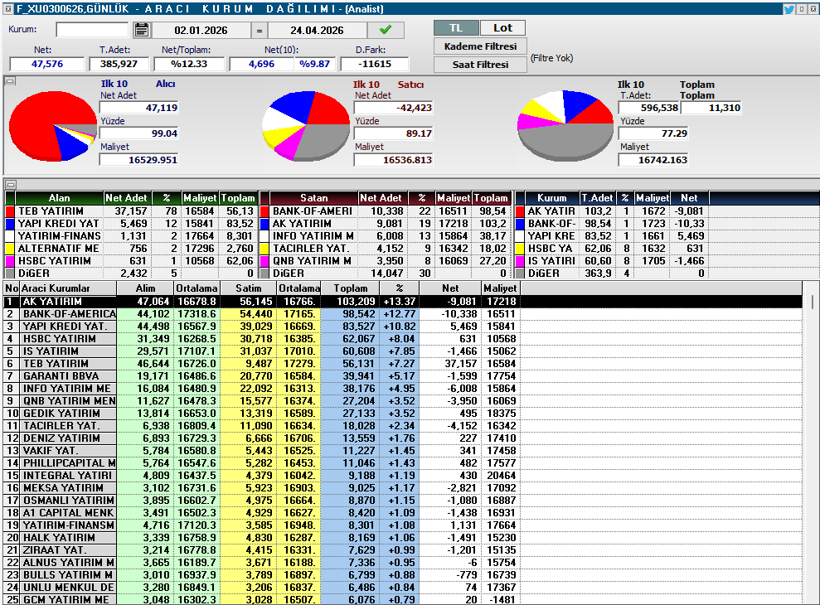Click the Satan column header

click(x=313, y=198)
